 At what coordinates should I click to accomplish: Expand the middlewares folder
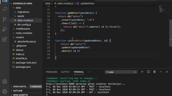point(14,29)
